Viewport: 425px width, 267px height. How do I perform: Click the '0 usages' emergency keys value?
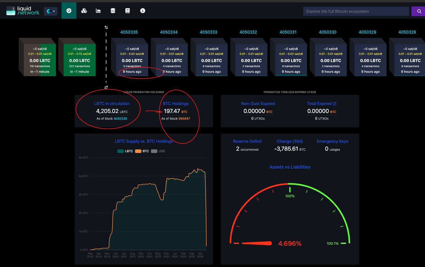tap(332, 149)
